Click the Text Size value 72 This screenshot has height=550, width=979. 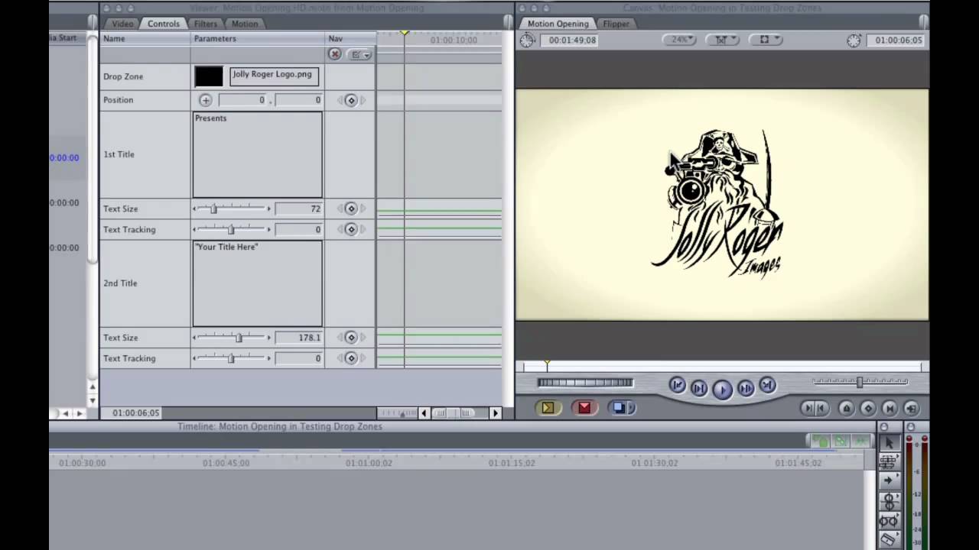point(298,209)
